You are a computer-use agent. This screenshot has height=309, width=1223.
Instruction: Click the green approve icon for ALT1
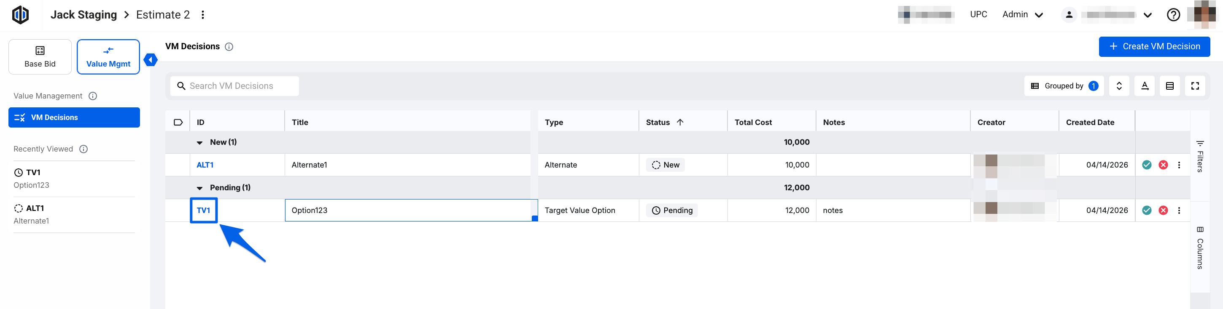click(x=1147, y=165)
